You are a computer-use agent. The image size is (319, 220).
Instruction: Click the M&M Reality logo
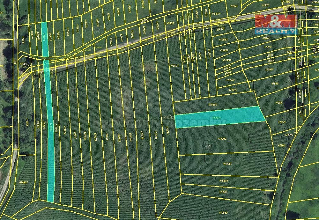point(276,24)
